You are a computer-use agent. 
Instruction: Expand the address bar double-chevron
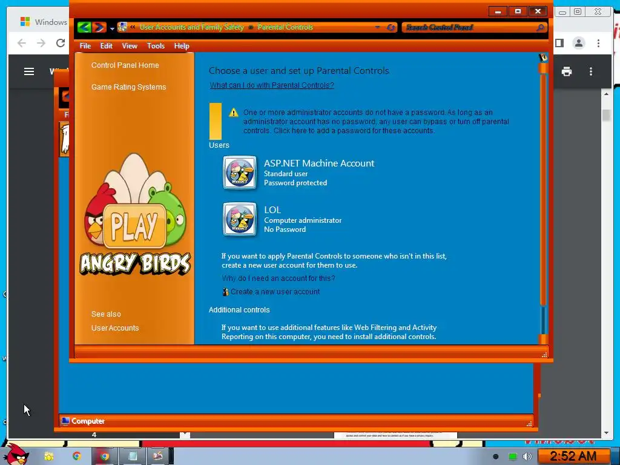point(133,27)
